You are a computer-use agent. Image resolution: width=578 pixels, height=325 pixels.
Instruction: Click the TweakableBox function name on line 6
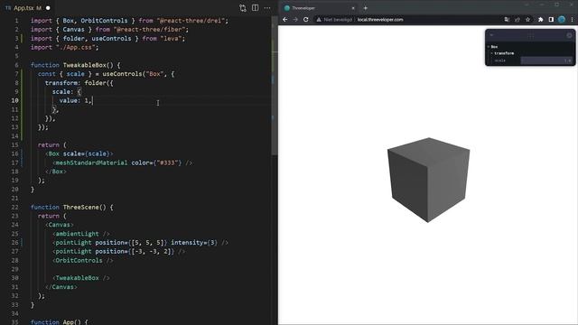point(84,65)
